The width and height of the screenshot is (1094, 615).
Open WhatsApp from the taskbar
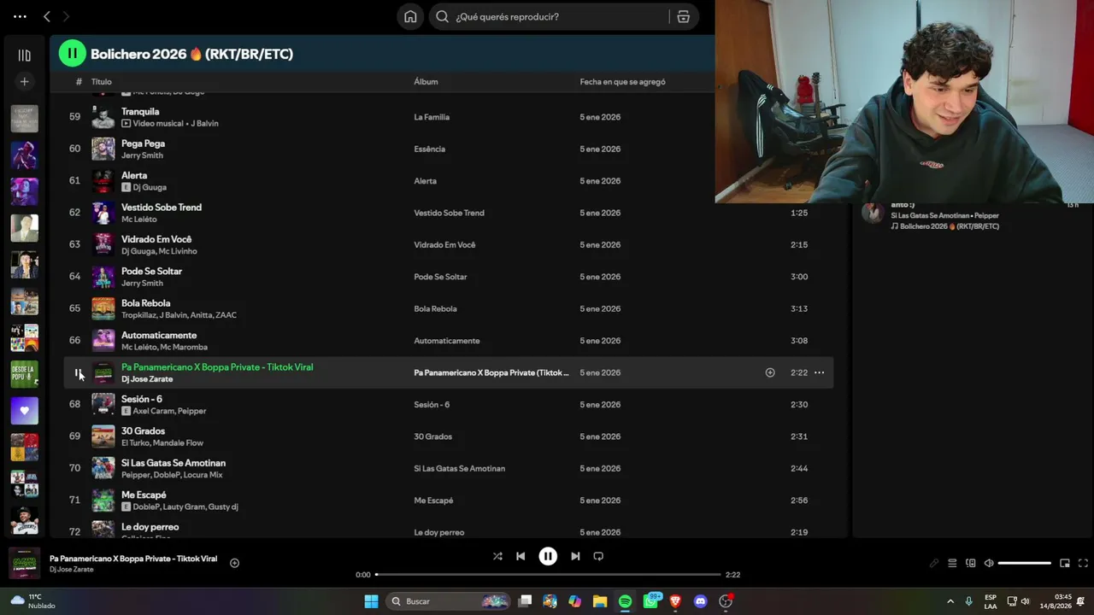[650, 601]
